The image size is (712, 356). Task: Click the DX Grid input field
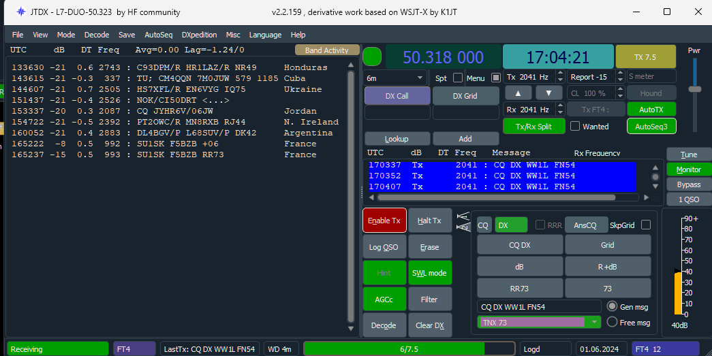[465, 113]
